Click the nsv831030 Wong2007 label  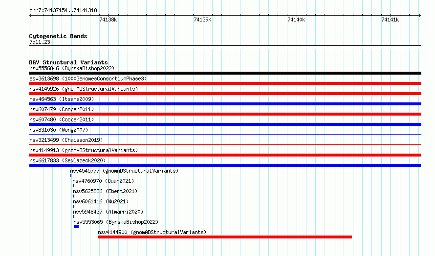click(59, 130)
